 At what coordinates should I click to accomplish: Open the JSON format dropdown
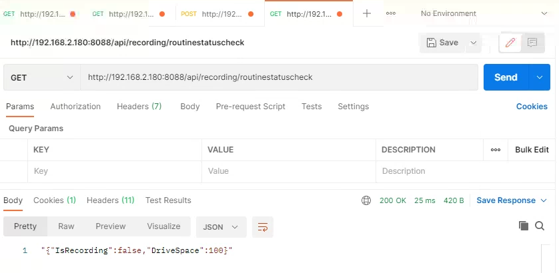coord(220,226)
